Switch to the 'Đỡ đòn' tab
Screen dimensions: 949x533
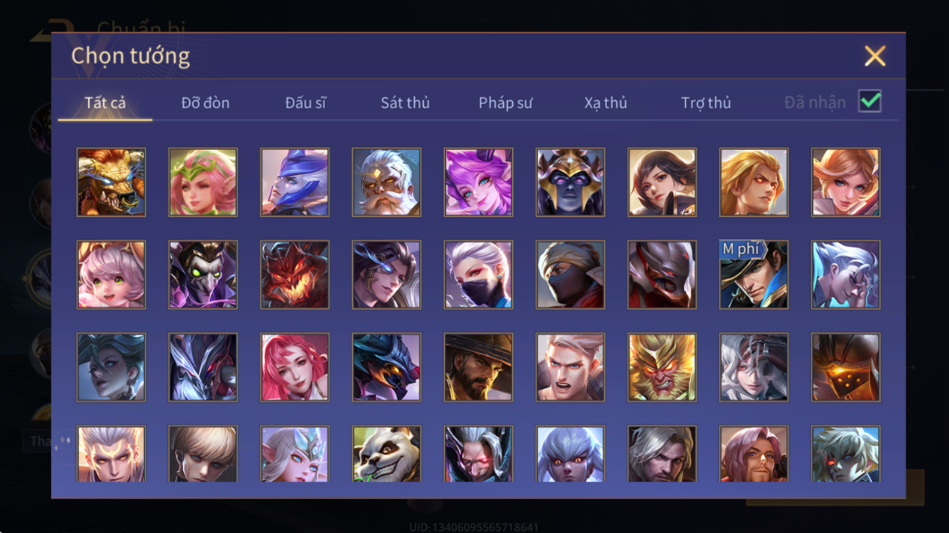(x=205, y=103)
